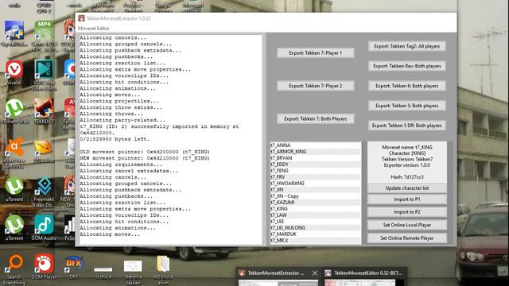Select t7_ARMOR_KING in character list
Viewport: 509px width, 286px height.
pos(315,152)
